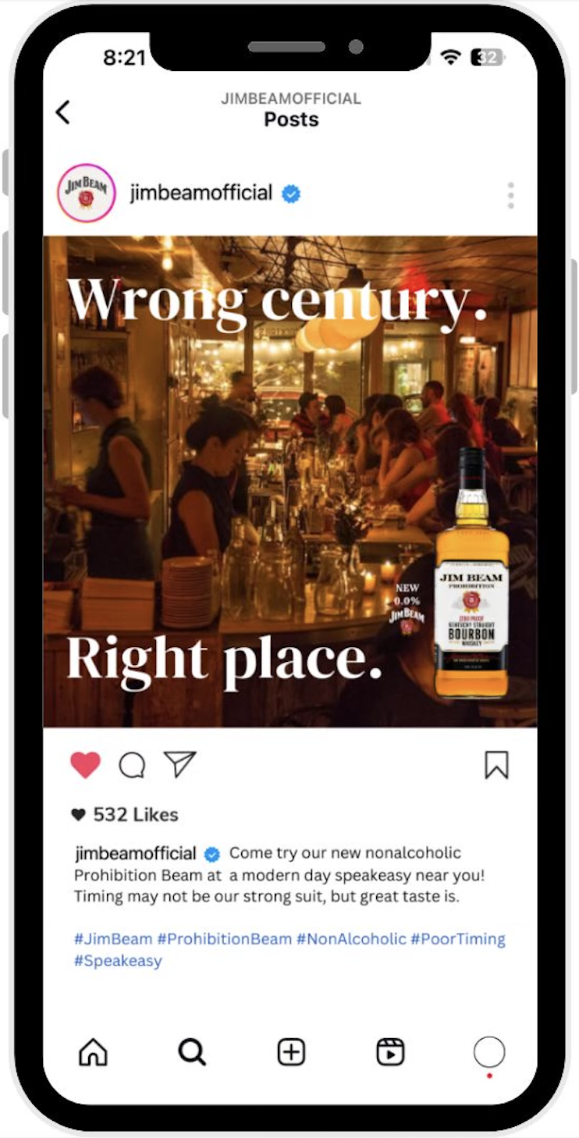This screenshot has width=579, height=1138.
Task: Open comments with the speech bubble icon
Action: pos(132,766)
